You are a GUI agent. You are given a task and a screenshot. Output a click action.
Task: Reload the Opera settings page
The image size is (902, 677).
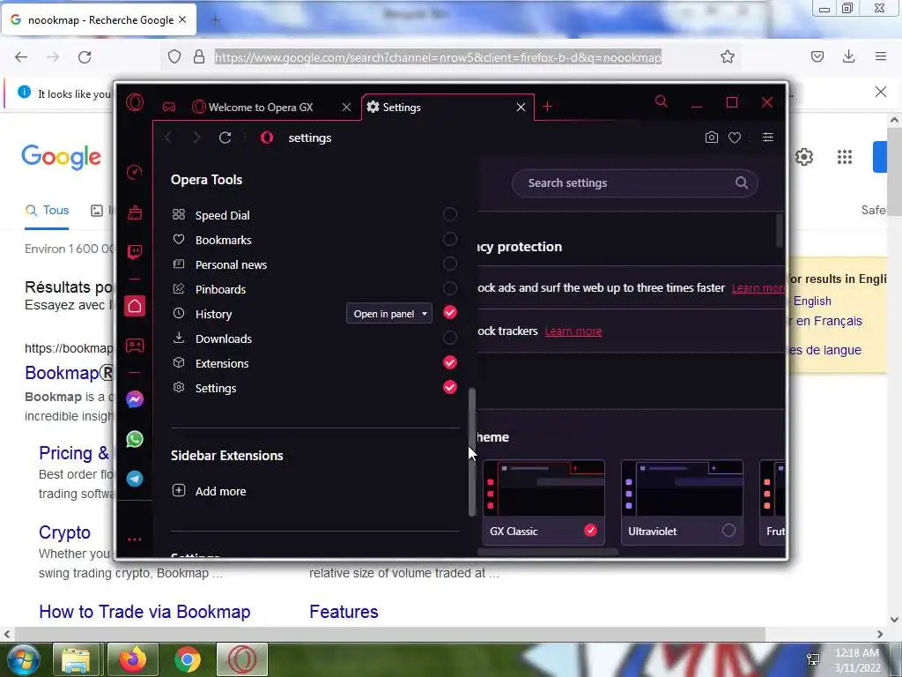point(225,138)
